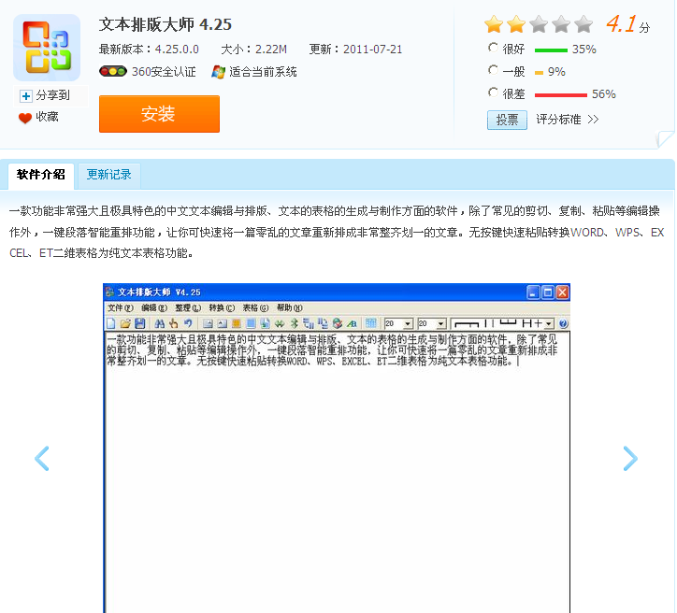Screen dimensions: 677x613
Task: Click the 360安全认证 badge icon
Action: (112, 72)
